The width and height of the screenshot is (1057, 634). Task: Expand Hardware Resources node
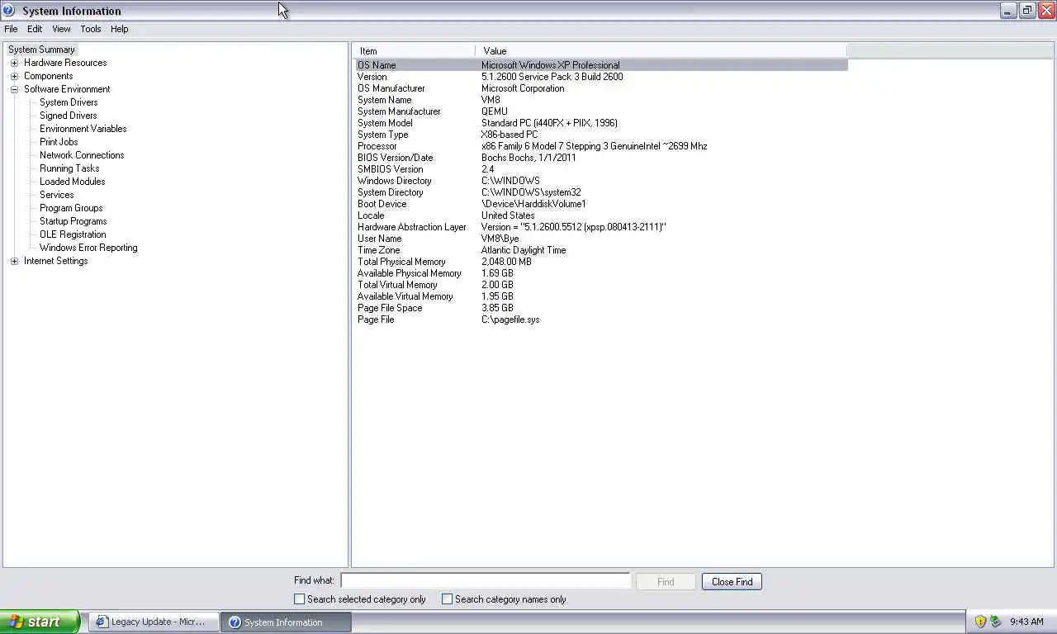click(x=14, y=63)
